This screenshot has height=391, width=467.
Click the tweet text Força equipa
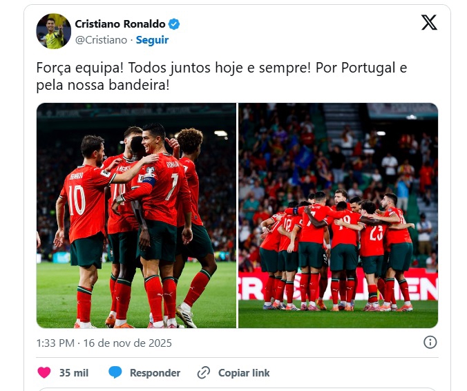coord(222,76)
